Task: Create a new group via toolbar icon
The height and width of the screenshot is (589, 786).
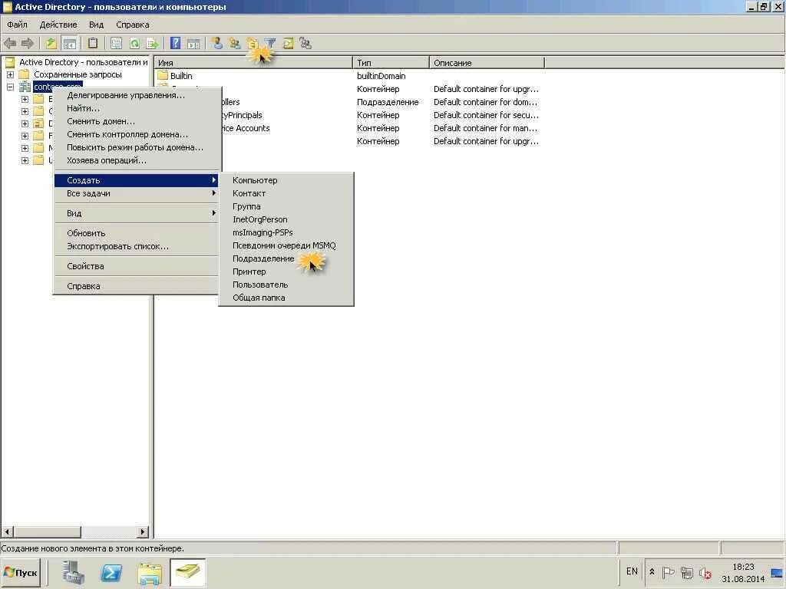Action: click(x=235, y=44)
